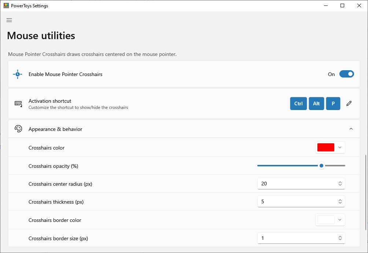The image size is (368, 253).
Task: Click the Mouse Pointer Crosshairs icon
Action: click(18, 74)
